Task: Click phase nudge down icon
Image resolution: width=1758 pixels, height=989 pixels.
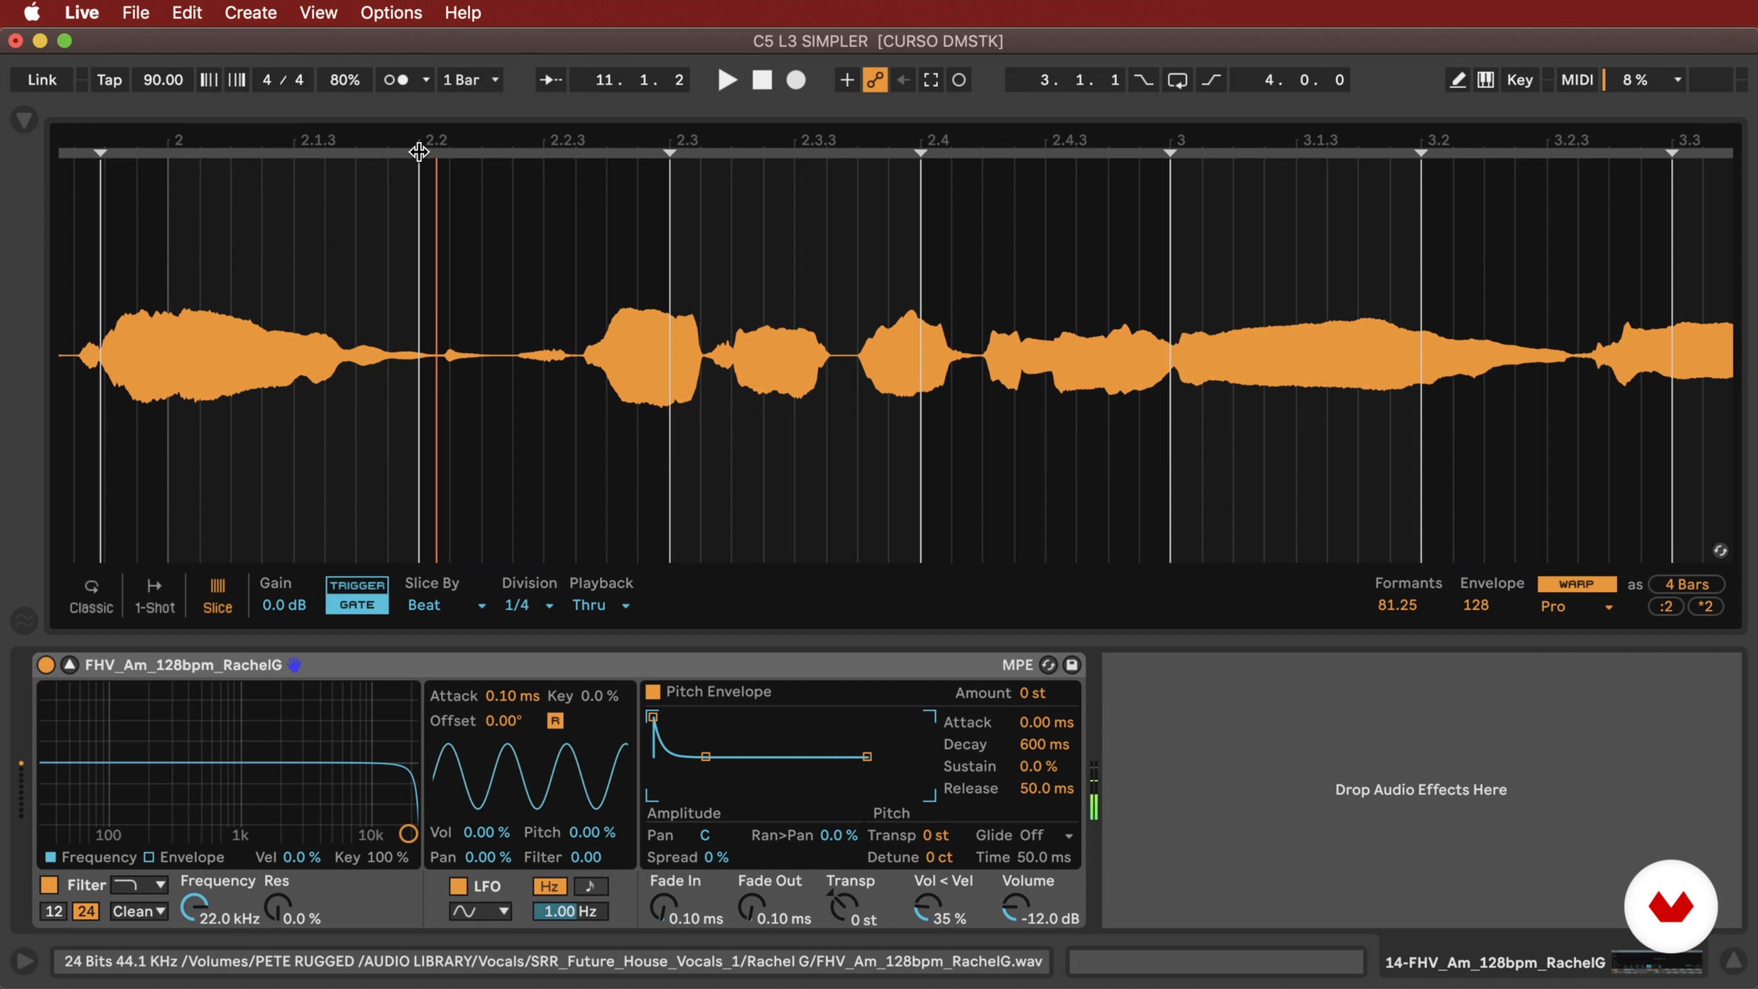Action: [209, 80]
